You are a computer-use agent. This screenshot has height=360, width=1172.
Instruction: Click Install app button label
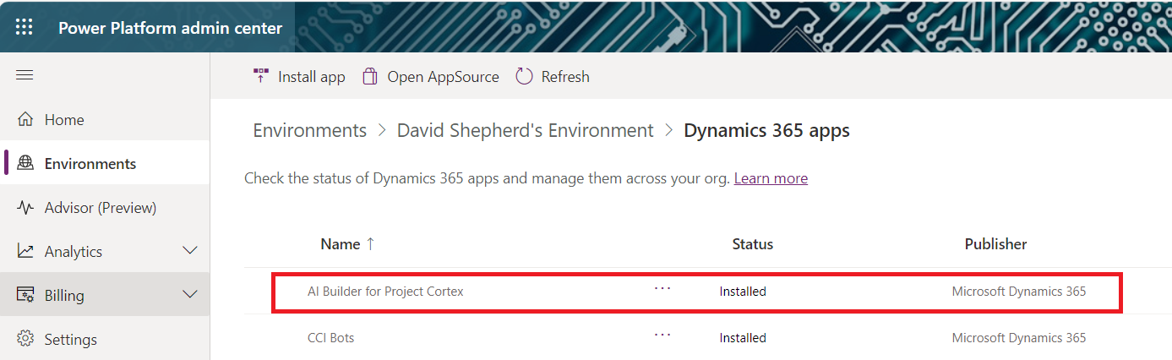click(312, 77)
